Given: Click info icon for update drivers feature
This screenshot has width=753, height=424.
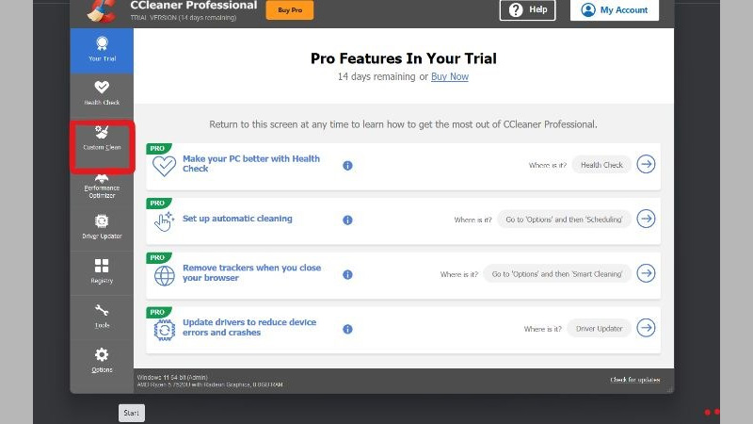Looking at the screenshot, I should (347, 329).
